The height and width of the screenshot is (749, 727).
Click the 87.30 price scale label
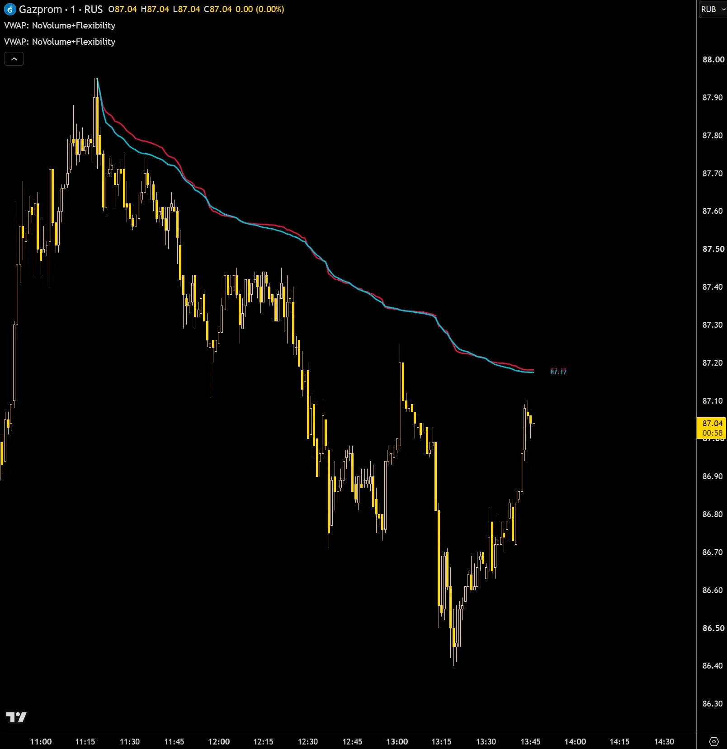713,325
